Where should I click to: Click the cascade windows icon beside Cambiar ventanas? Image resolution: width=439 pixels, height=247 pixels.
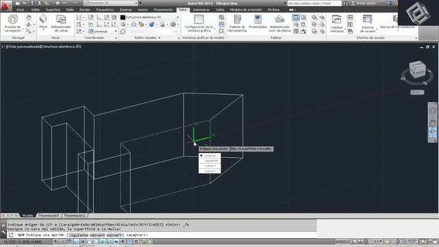[x=350, y=31]
